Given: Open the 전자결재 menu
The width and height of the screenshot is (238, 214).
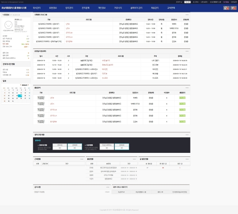Looking at the screenshot, I should pos(85,8).
